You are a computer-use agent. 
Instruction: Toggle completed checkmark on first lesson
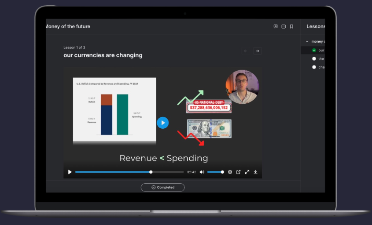(314, 50)
